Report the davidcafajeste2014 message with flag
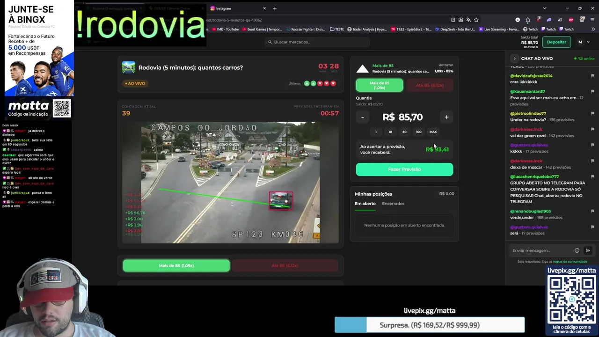Viewport: 599px width, 337px height. pyautogui.click(x=592, y=76)
